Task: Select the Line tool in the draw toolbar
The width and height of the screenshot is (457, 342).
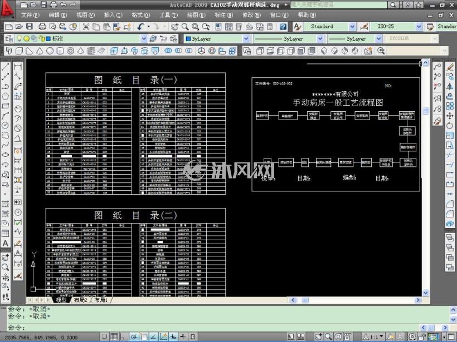Action: pos(5,67)
